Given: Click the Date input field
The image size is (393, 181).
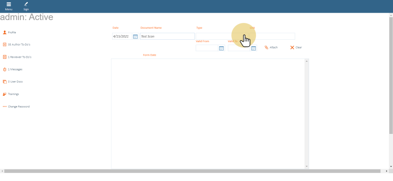Looking at the screenshot, I should [x=122, y=36].
